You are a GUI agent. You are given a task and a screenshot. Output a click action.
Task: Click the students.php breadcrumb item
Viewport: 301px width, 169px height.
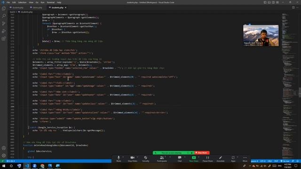click(x=26, y=12)
